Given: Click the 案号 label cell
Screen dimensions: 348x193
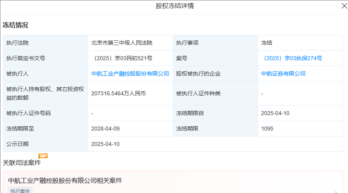Looking at the screenshot, I should (215, 58).
